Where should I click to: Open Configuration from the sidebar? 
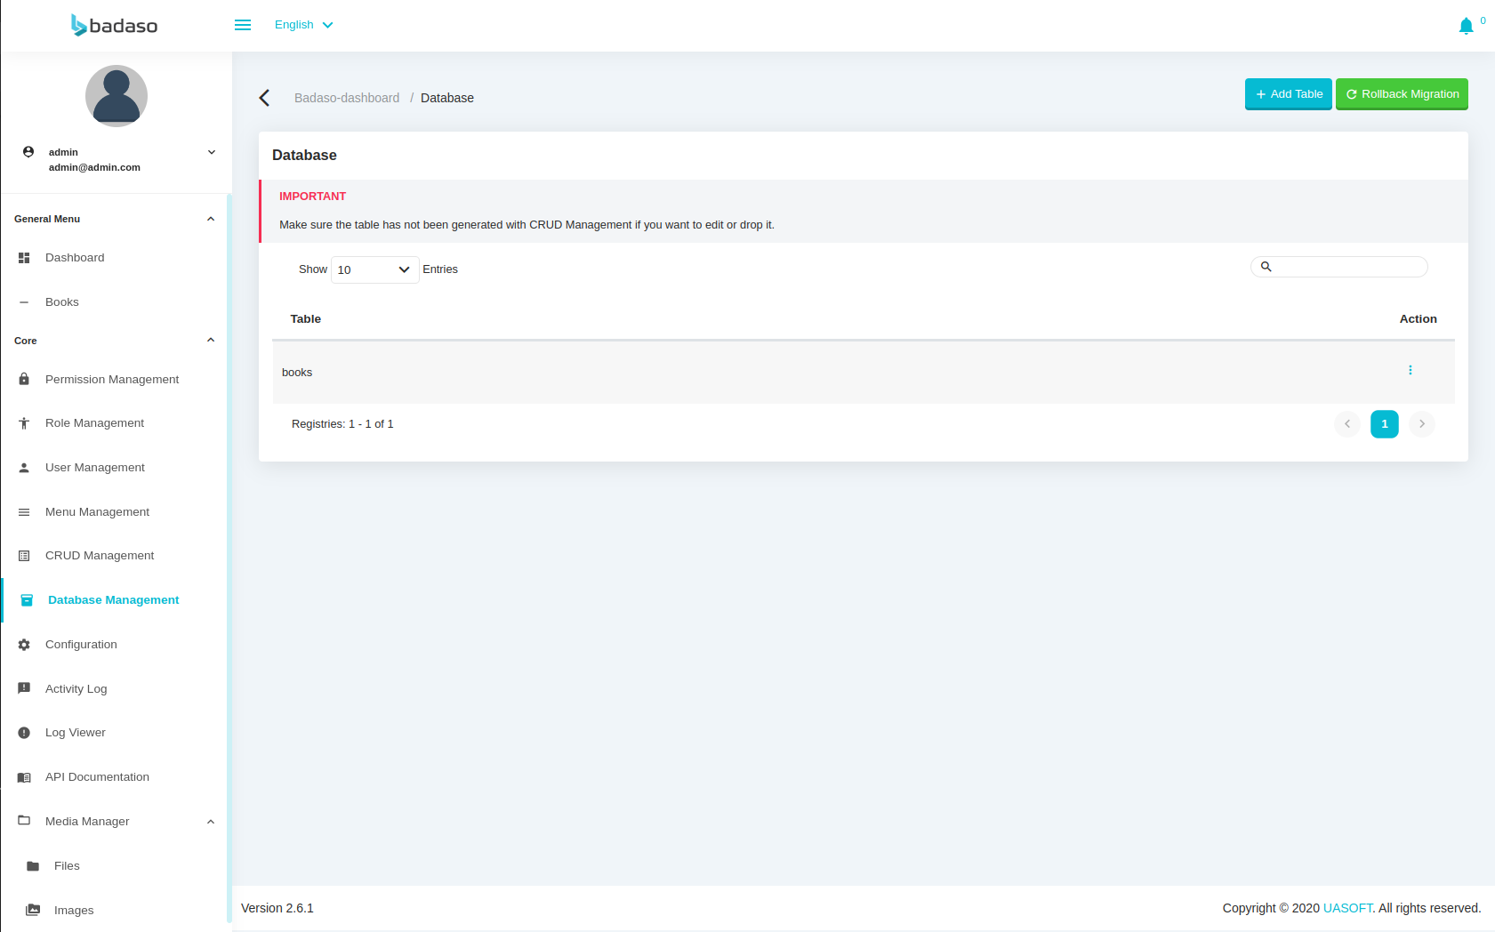(x=81, y=645)
